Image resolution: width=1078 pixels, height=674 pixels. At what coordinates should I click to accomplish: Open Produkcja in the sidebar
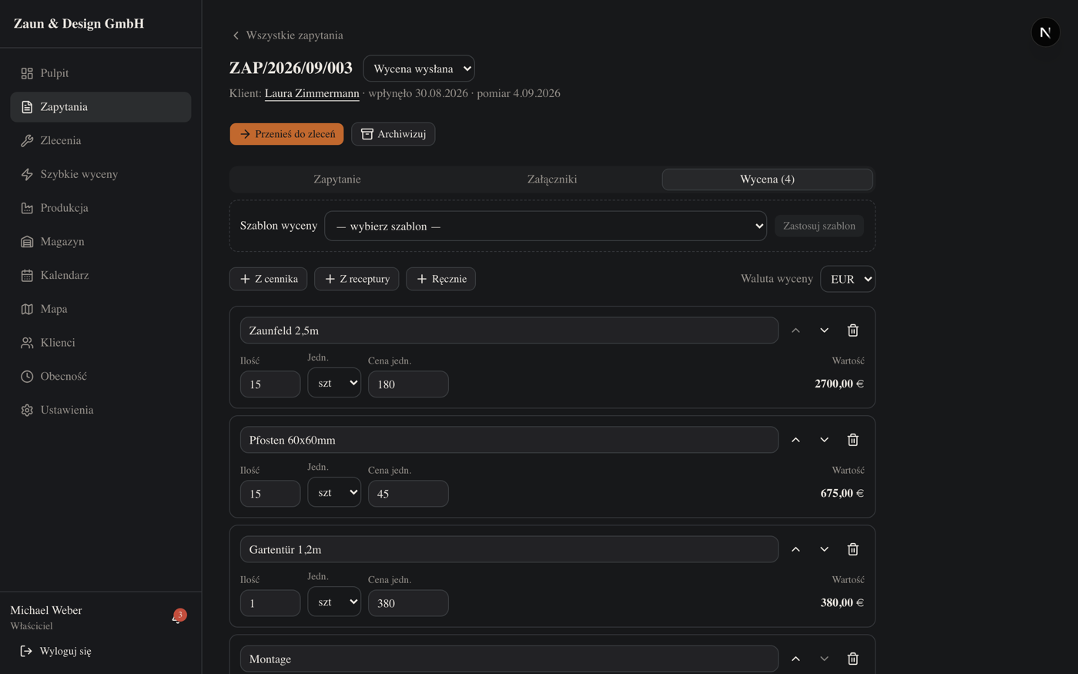tap(101, 208)
